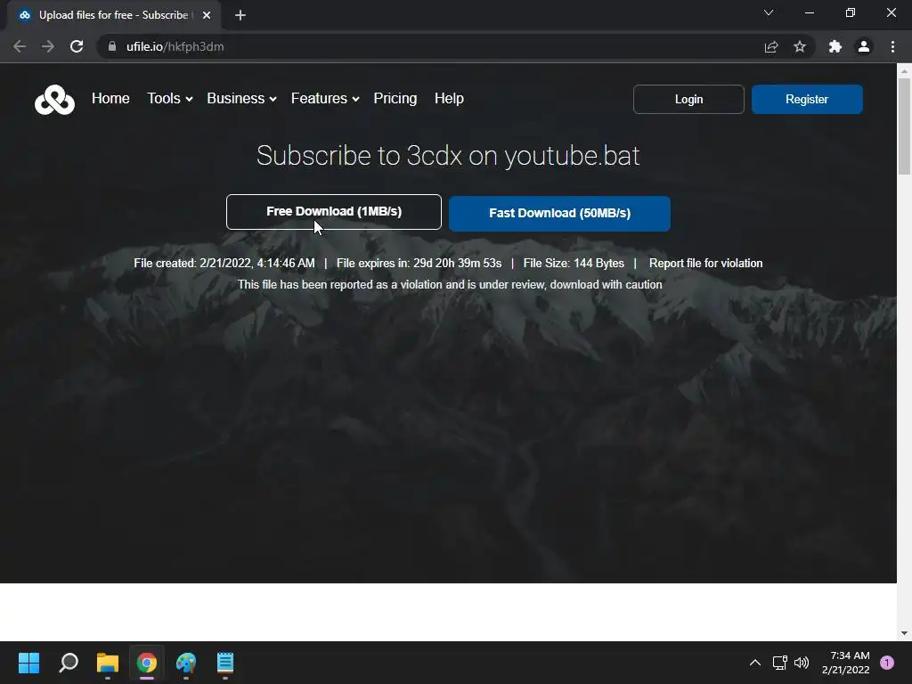Click the padlock site info icon
The width and height of the screenshot is (912, 684).
click(x=112, y=46)
